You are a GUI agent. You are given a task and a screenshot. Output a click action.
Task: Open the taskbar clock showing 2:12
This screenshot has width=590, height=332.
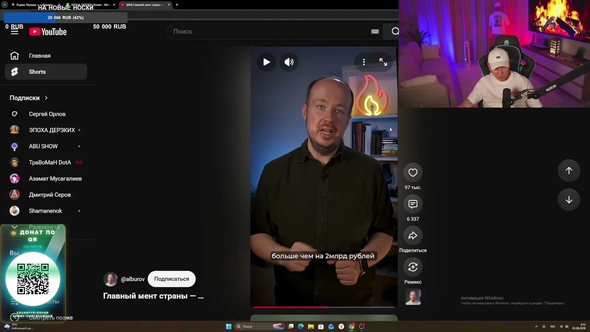pos(579,326)
